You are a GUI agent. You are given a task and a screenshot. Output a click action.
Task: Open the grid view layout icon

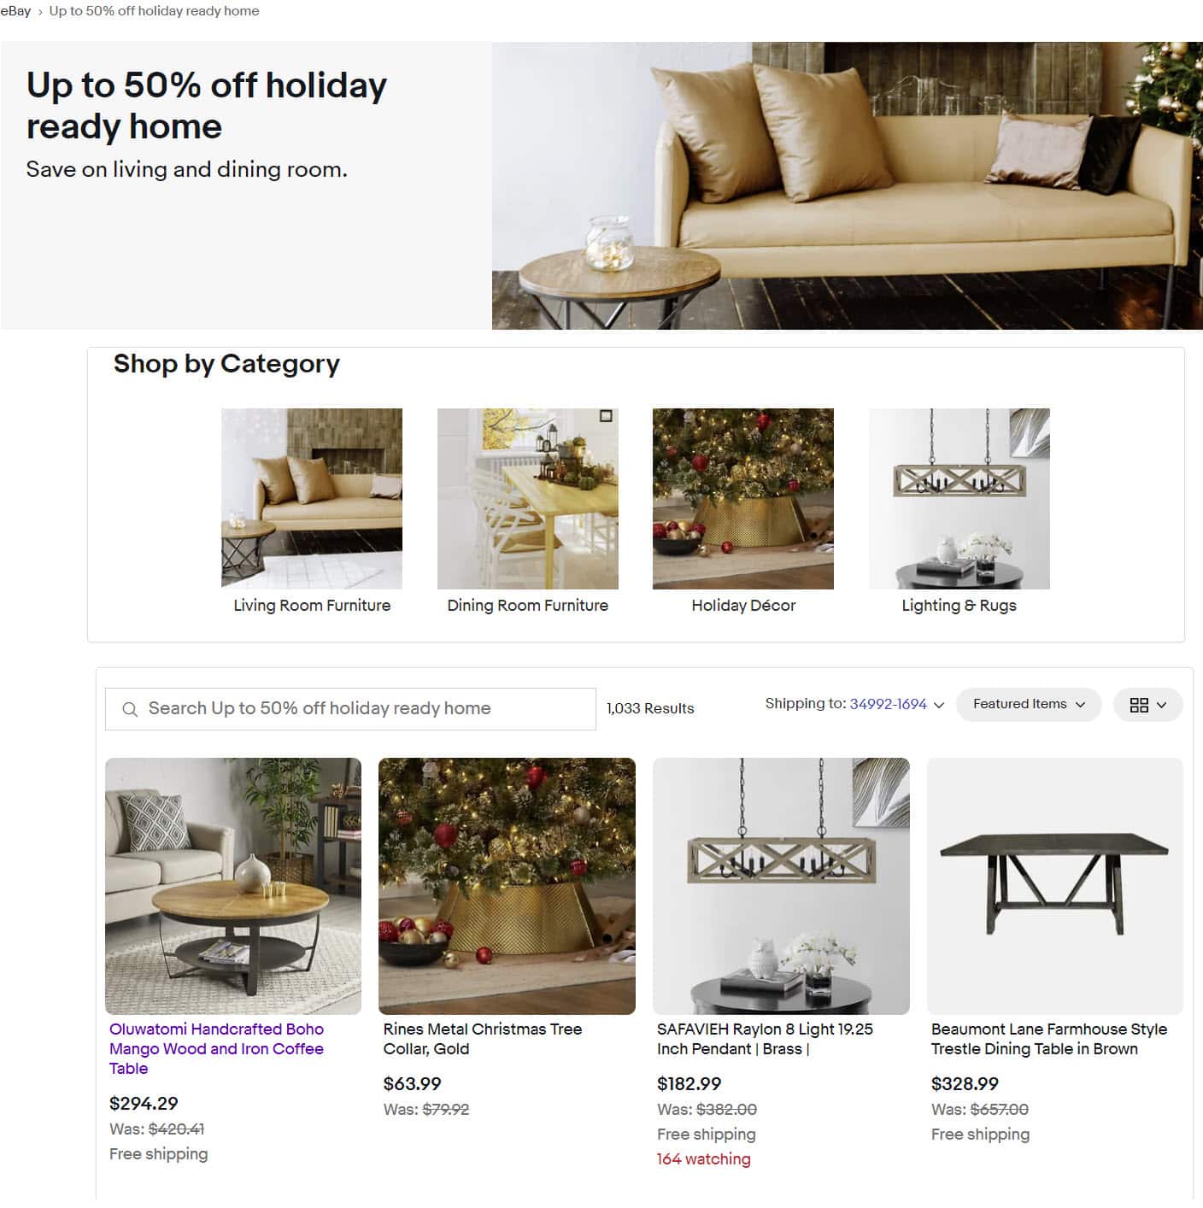coord(1139,705)
